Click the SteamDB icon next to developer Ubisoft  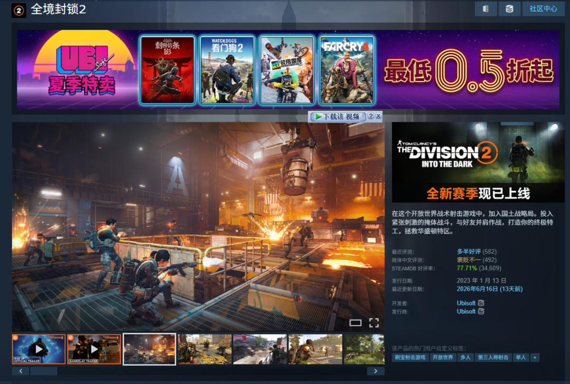[481, 303]
